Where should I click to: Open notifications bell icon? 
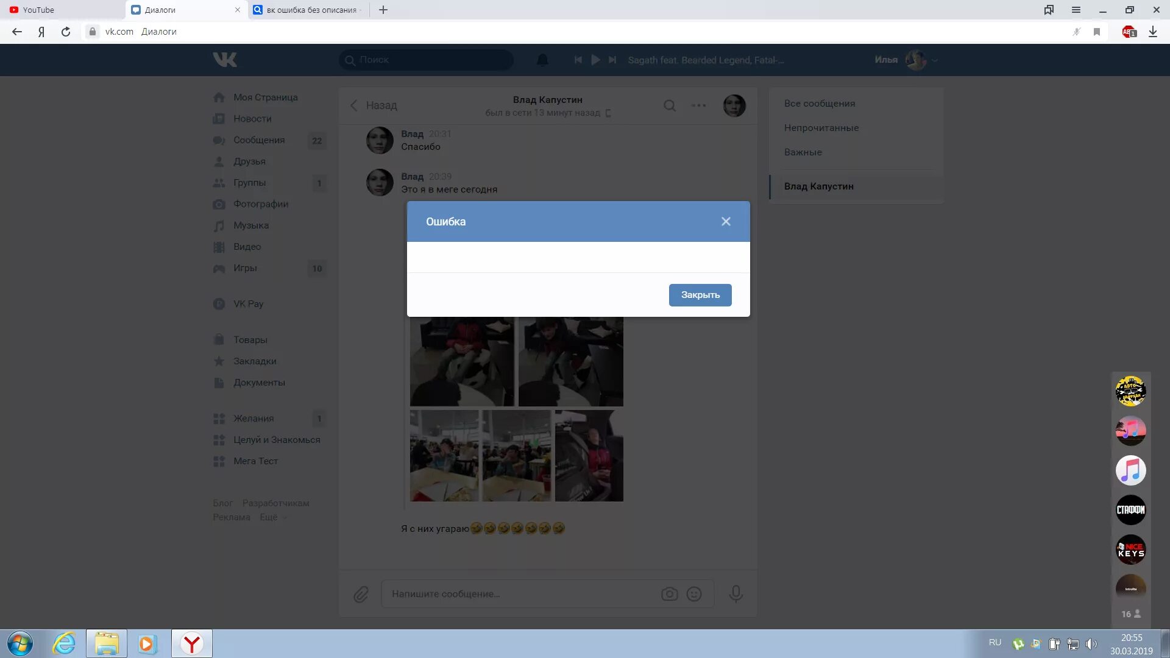click(x=542, y=60)
